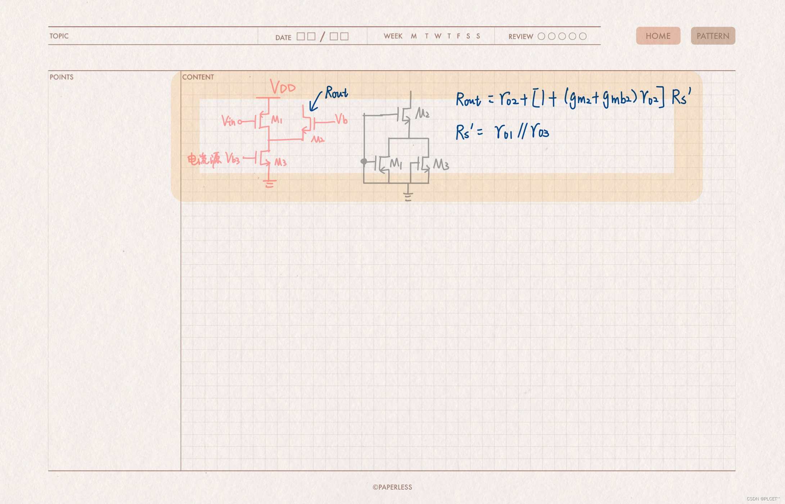Image resolution: width=785 pixels, height=504 pixels.
Task: Click the blue Rout label near arrow
Action: [337, 93]
